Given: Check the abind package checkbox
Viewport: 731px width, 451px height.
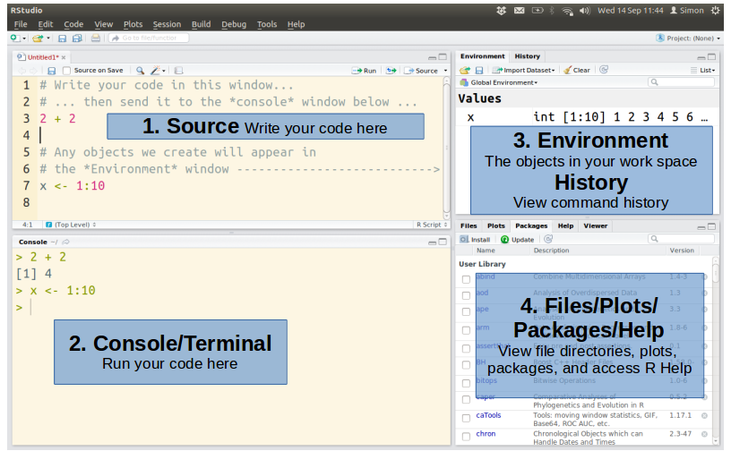Looking at the screenshot, I should (x=466, y=279).
